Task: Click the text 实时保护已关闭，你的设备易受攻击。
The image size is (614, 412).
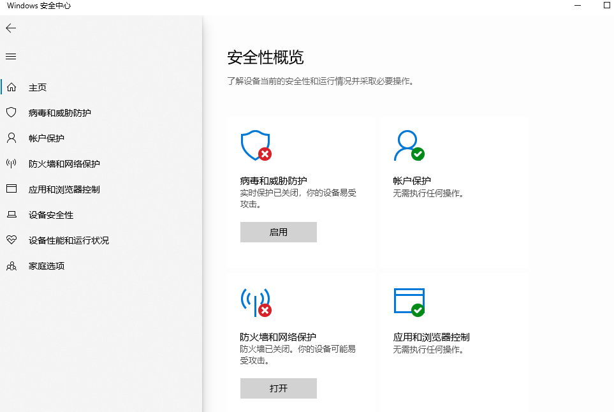Action: (x=298, y=198)
